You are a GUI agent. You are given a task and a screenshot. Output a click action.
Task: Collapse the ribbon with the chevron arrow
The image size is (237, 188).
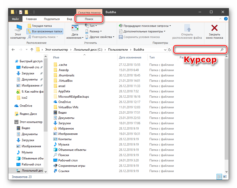point(221,19)
